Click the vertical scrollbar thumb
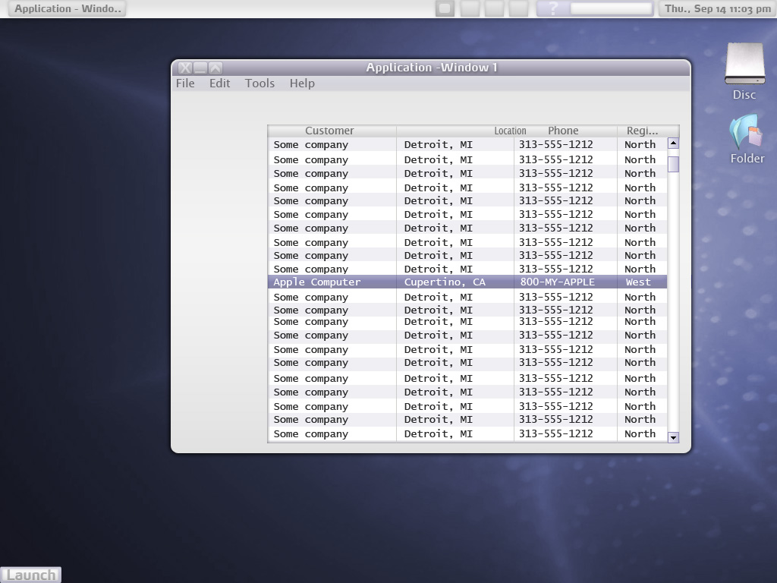The width and height of the screenshot is (777, 583). coord(673,164)
